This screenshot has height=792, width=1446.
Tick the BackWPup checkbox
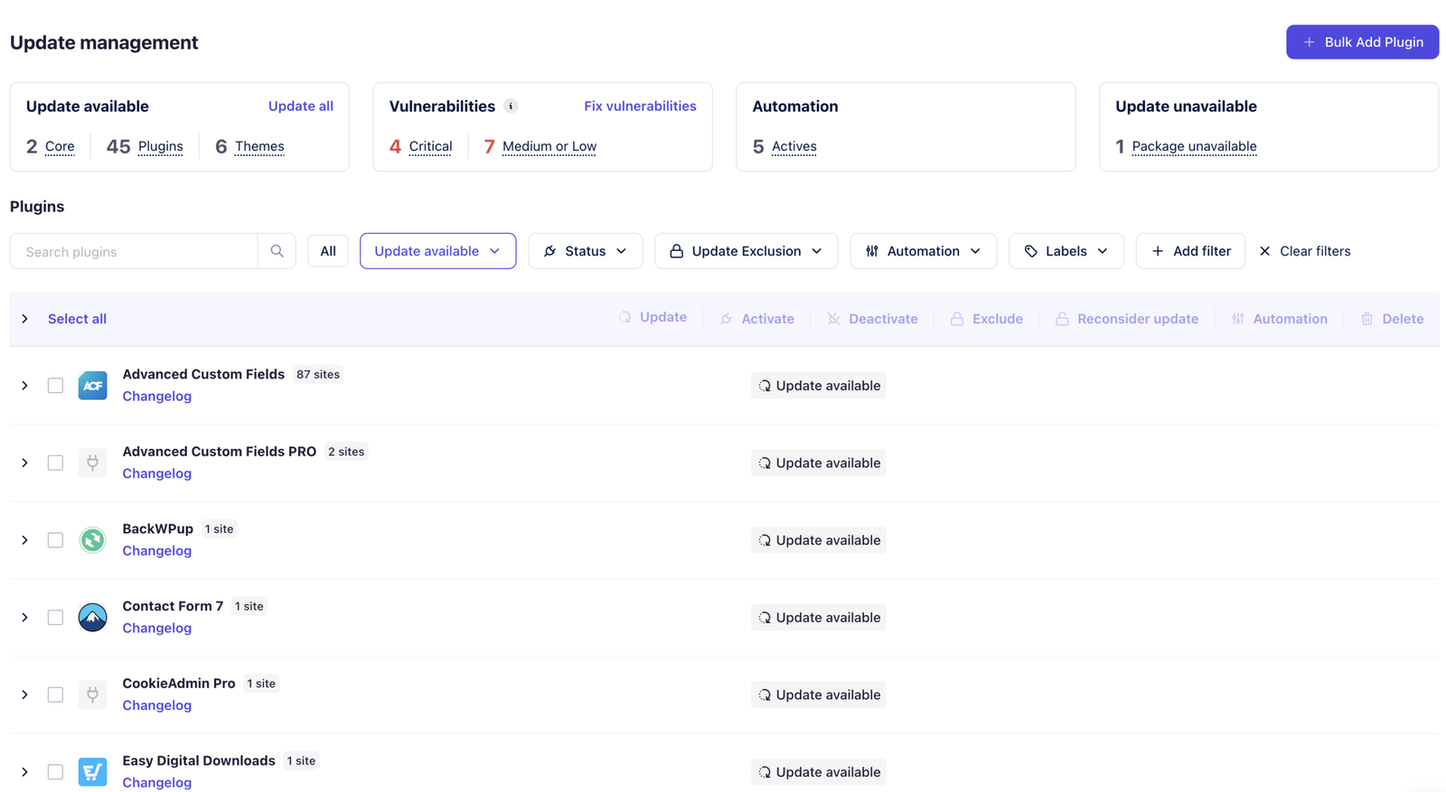click(x=55, y=540)
